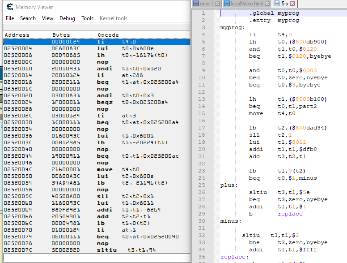Select the 'li at,3' row at 0252002C
The height and width of the screenshot is (263, 347).
point(97,116)
